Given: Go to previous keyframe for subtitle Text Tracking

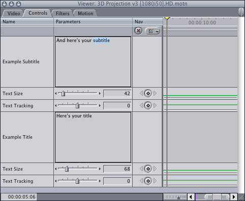Looking at the screenshot, I should (141, 105).
